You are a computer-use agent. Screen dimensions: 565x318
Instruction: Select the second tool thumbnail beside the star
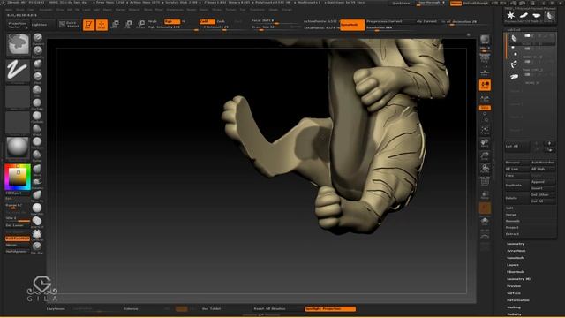click(x=524, y=16)
